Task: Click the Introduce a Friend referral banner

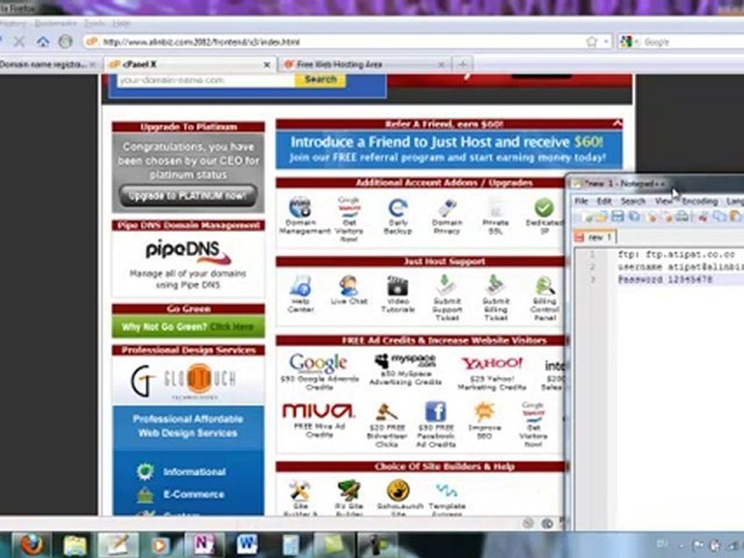Action: tap(449, 150)
